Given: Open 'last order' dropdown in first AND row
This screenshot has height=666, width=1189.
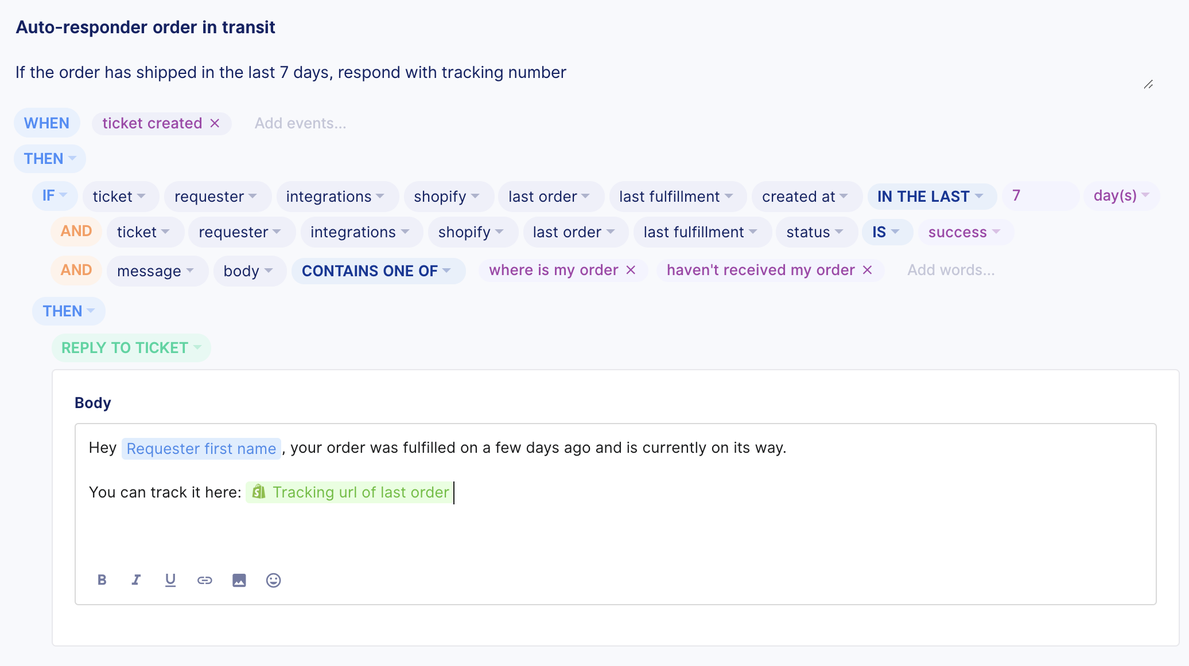Looking at the screenshot, I should click(575, 232).
